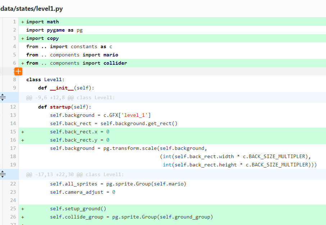Image resolution: width=326 pixels, height=225 pixels.
Task: Select line number 3
Action: (x=14, y=38)
